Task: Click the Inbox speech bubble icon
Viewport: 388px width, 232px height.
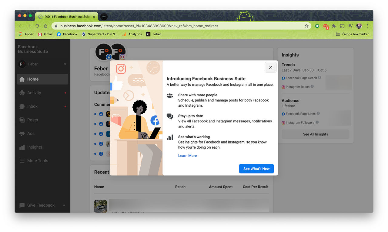Action: tap(22, 106)
